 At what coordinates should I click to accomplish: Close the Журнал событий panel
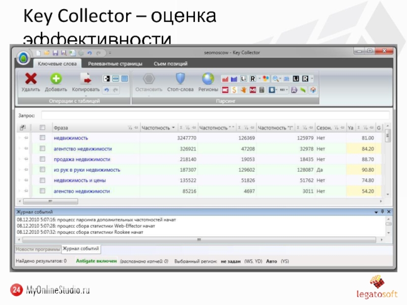point(389,211)
